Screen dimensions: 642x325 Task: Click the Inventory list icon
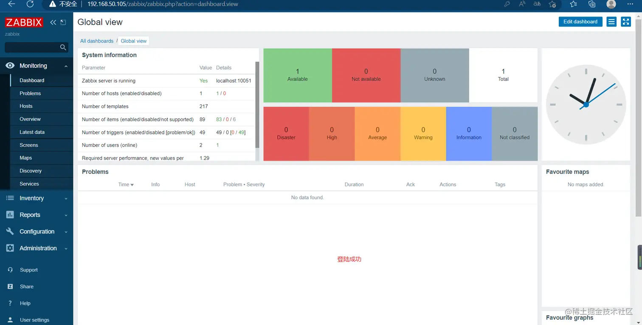pos(10,198)
